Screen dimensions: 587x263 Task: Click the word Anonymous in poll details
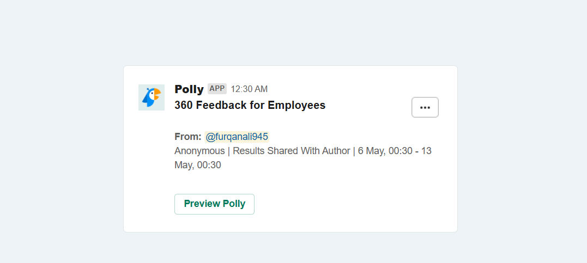[x=199, y=151]
